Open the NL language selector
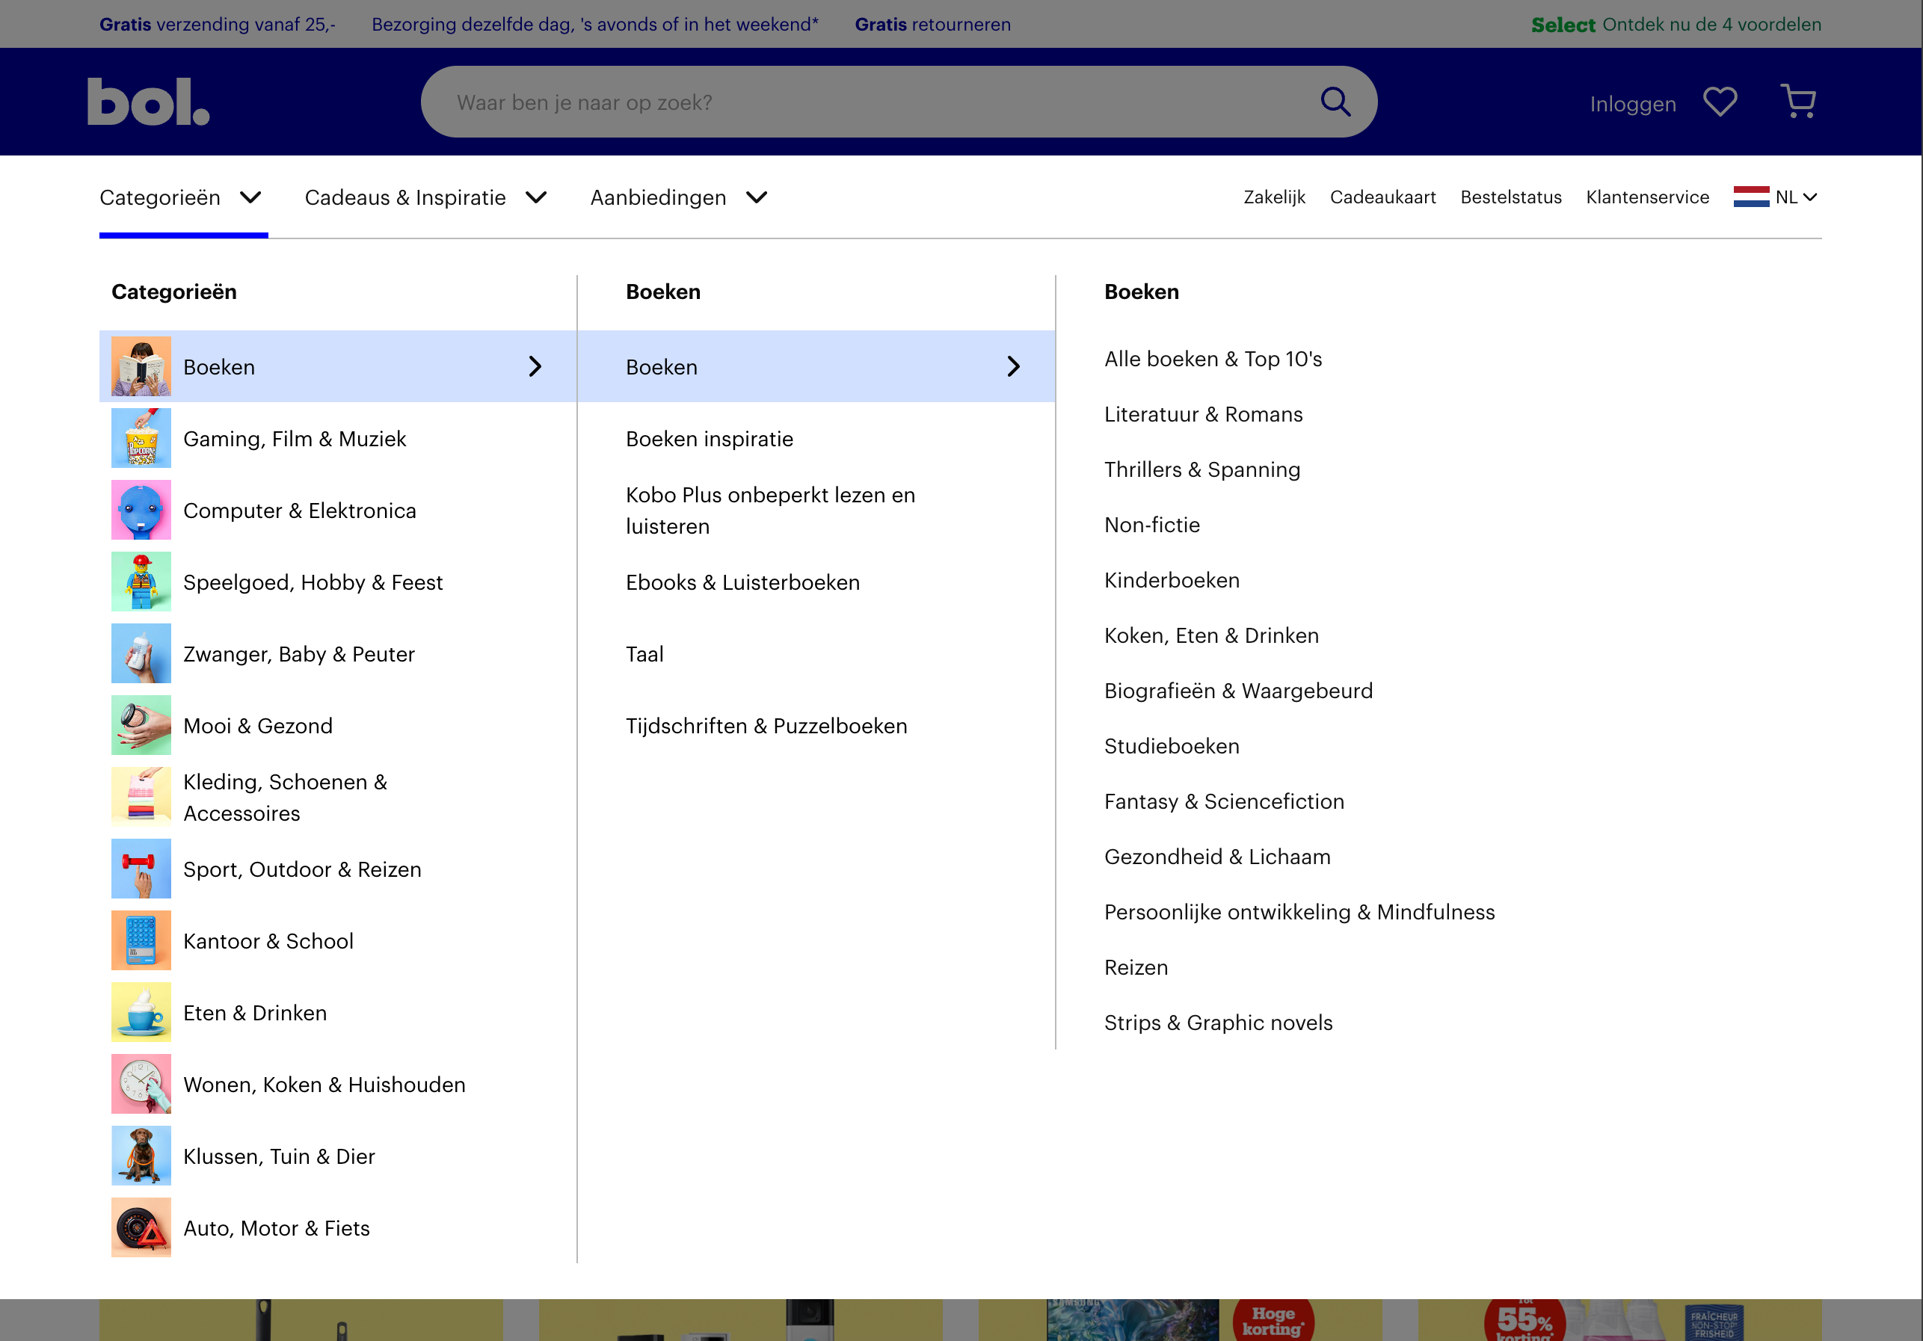 coord(1777,197)
